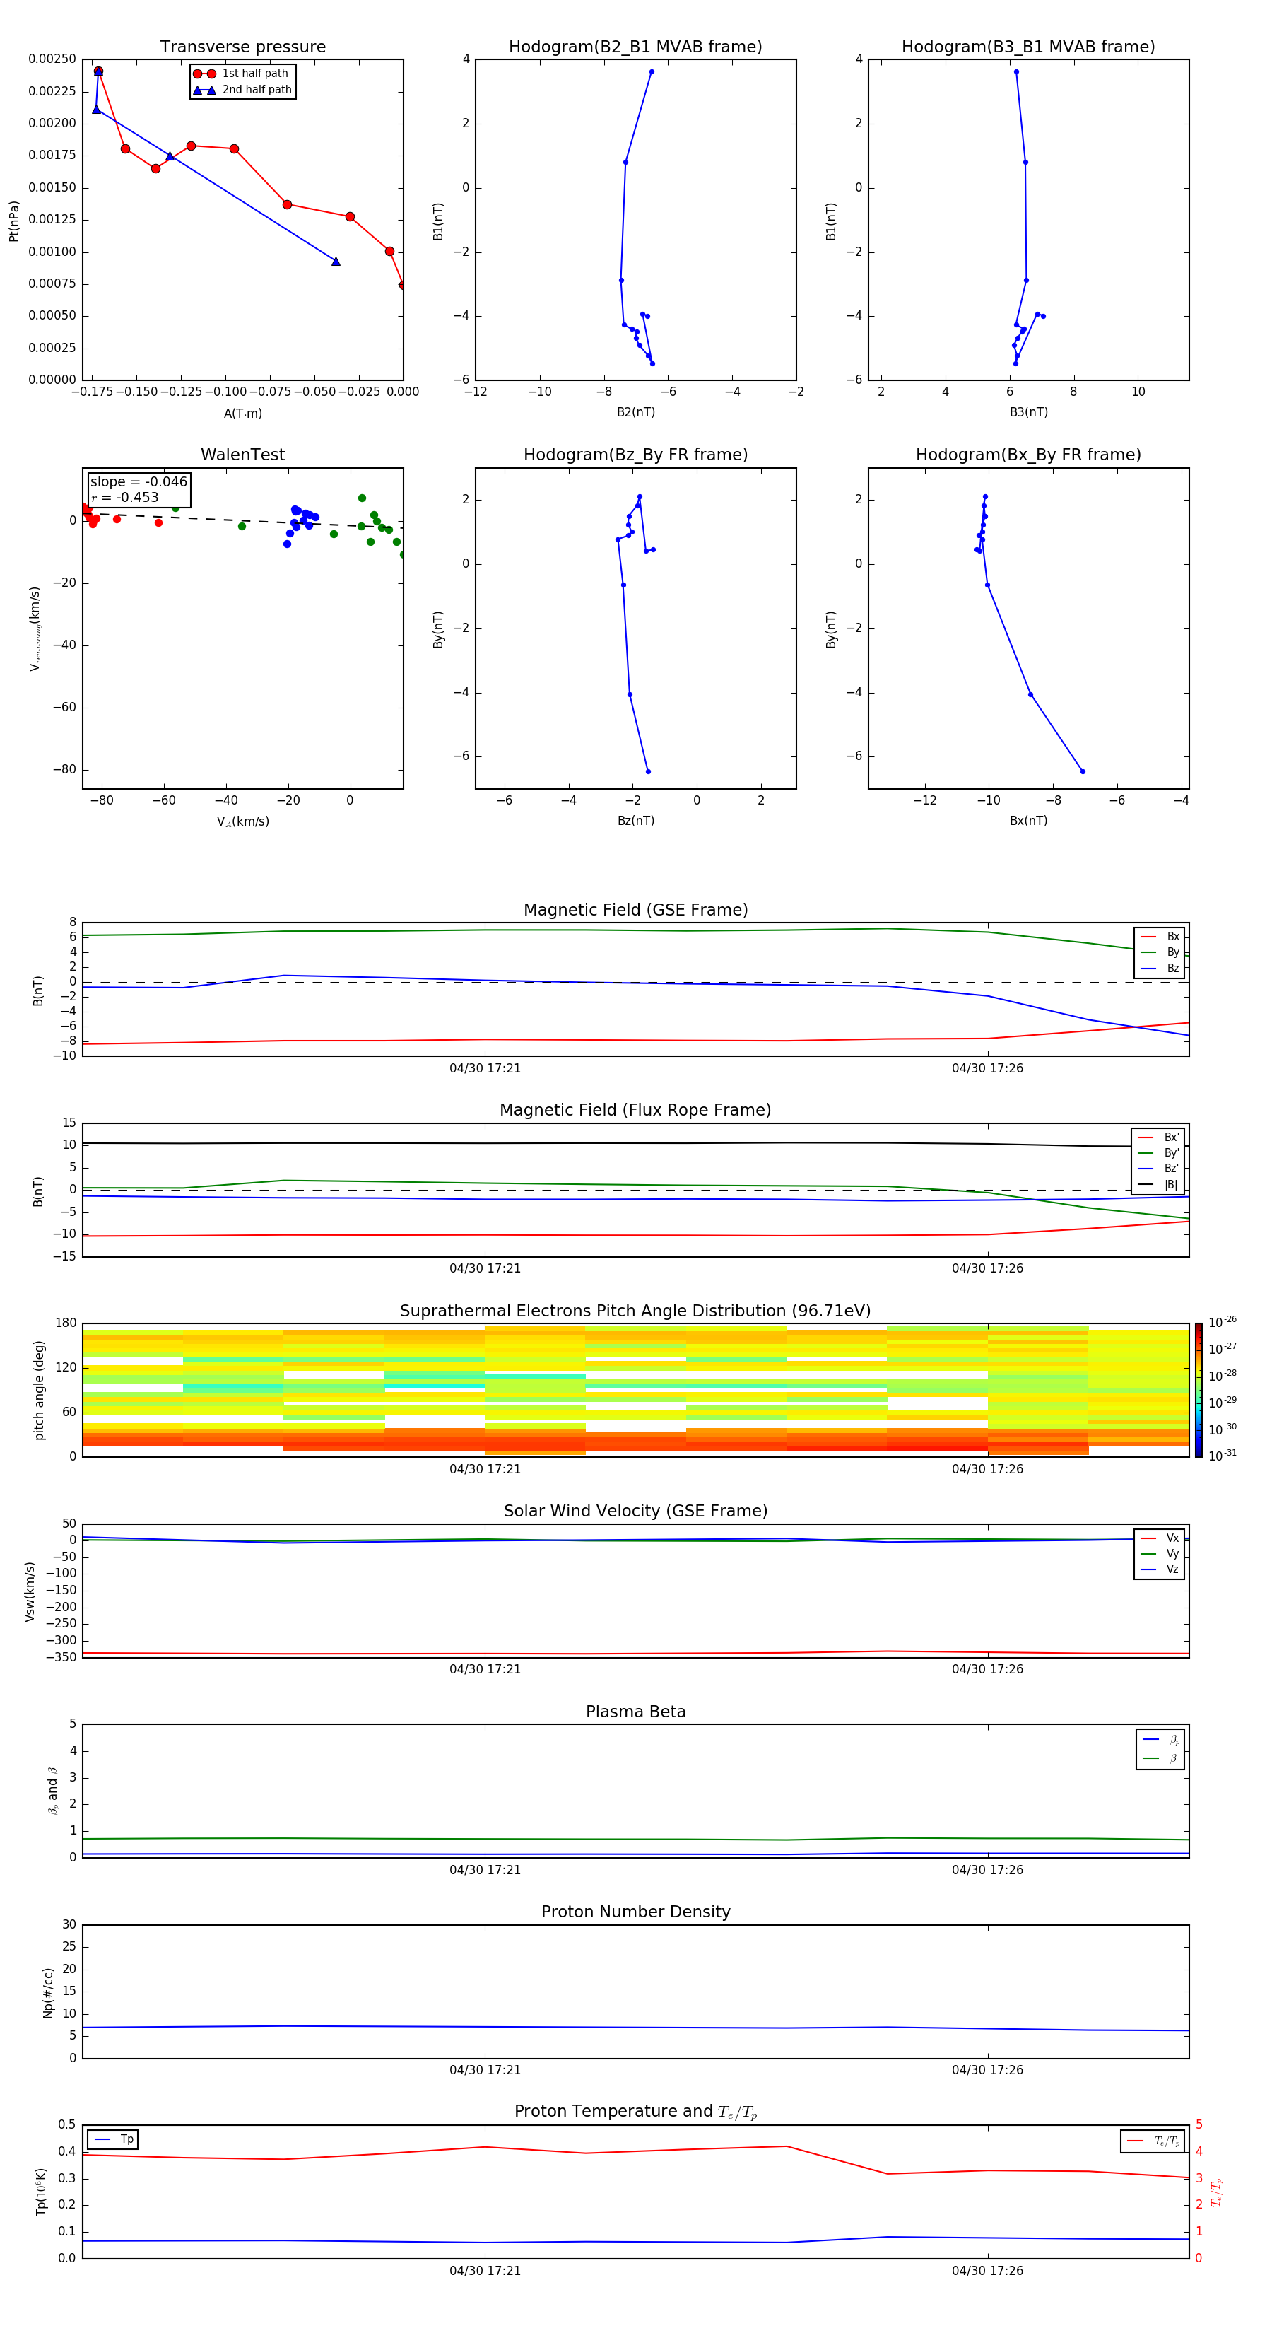Click the '|B|' legend entry in flux rope plot
The width and height of the screenshot is (1272, 2333).
click(1159, 1185)
